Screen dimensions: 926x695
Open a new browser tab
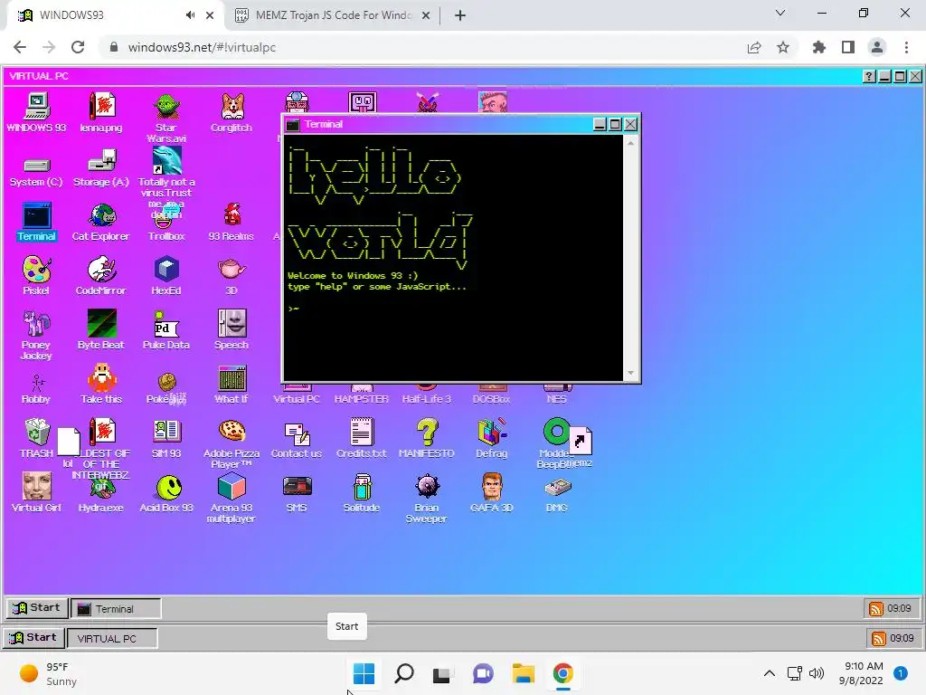coord(460,15)
